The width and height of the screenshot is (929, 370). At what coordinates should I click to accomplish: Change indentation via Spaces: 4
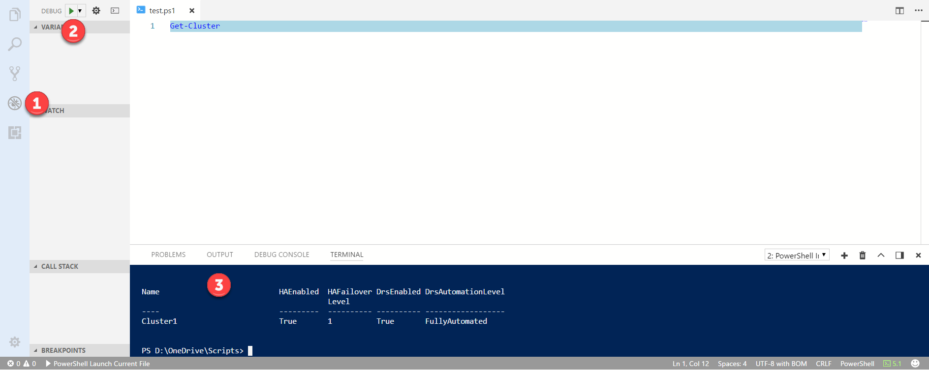click(x=732, y=364)
